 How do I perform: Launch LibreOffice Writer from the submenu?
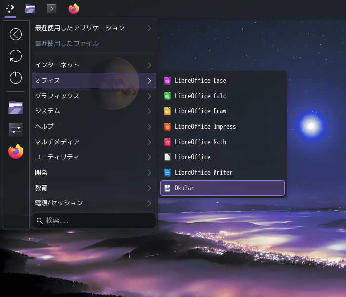(x=222, y=173)
